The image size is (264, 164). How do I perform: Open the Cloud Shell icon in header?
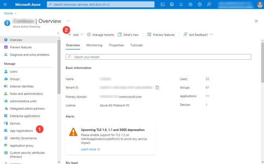pyautogui.click(x=162, y=4)
